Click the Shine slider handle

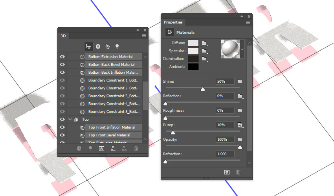[x=203, y=89]
